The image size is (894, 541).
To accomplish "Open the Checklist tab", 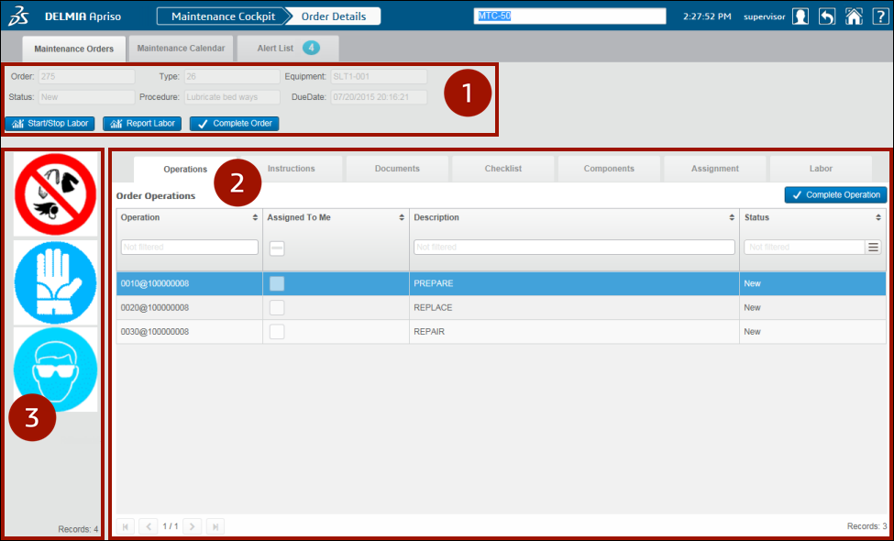I will click(503, 169).
